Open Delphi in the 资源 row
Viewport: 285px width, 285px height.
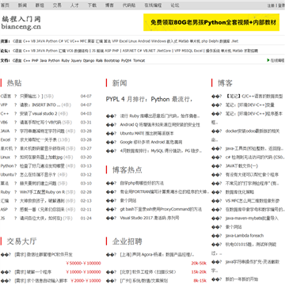pyautogui.click(x=214, y=41)
